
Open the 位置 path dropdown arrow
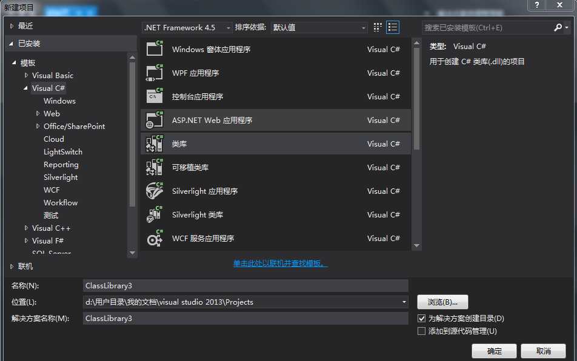(x=404, y=302)
